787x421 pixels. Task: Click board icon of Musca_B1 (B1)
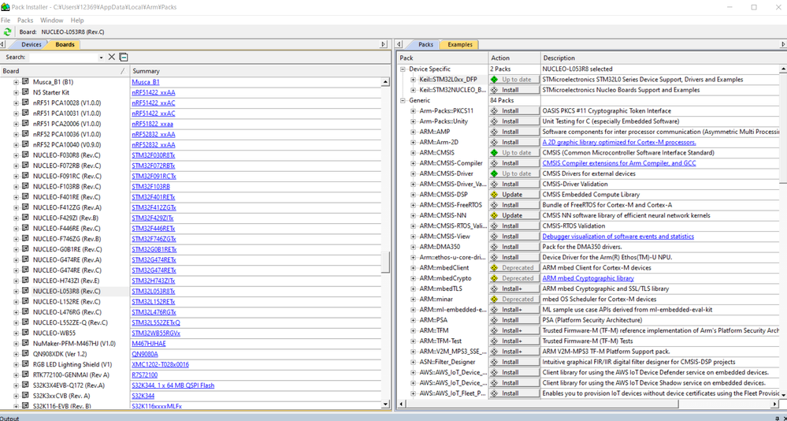[x=25, y=81]
